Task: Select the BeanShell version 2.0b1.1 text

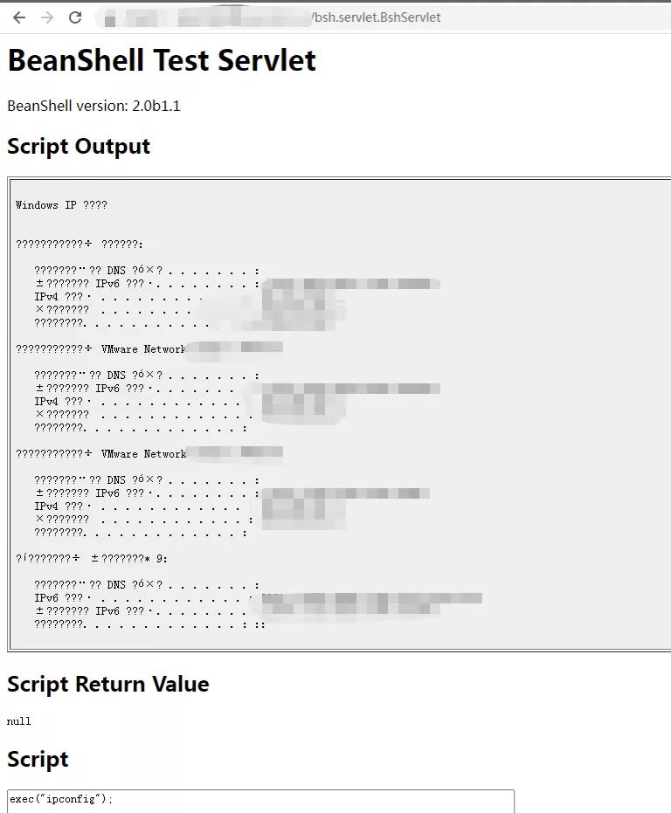Action: [94, 106]
